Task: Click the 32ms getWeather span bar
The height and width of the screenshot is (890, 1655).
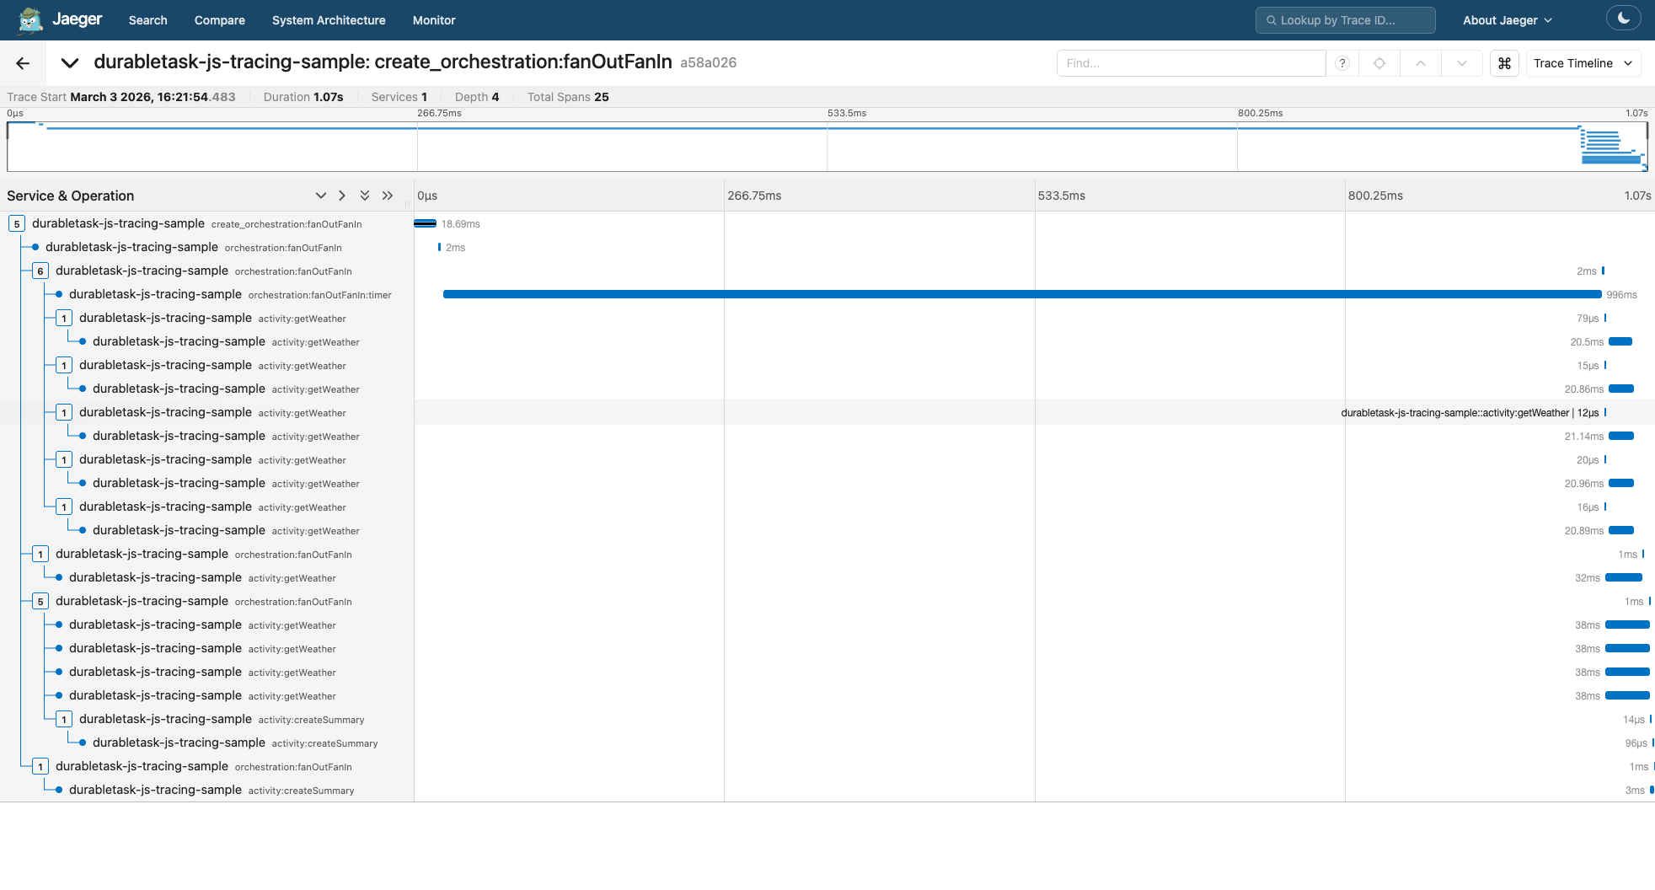Action: (x=1624, y=577)
